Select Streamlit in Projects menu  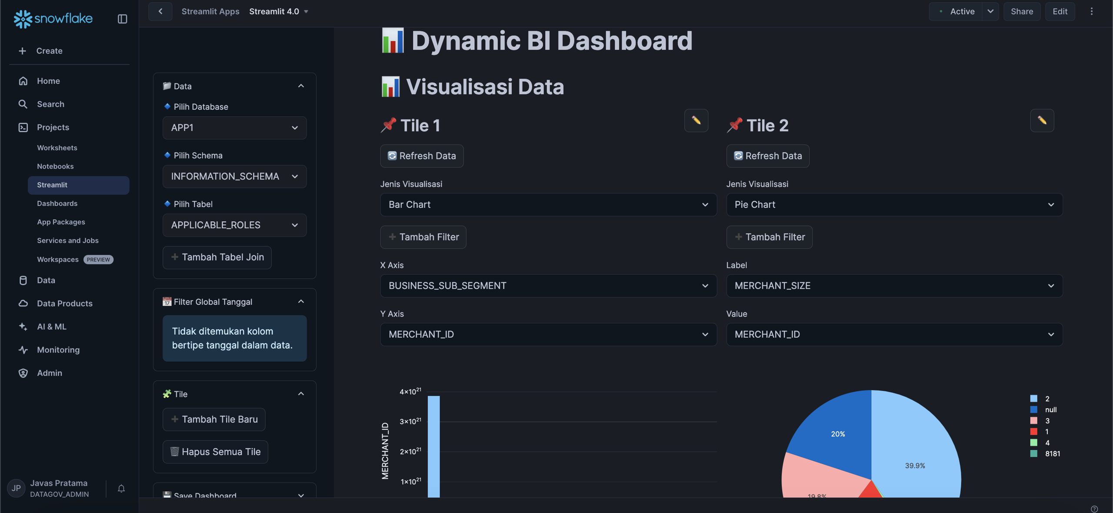[x=79, y=185]
